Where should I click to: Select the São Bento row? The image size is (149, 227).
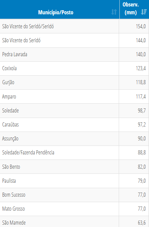click(x=74, y=167)
